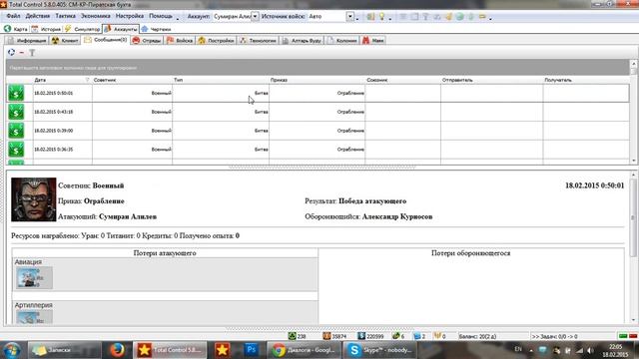The height and width of the screenshot is (359, 639).
Task: Click the Авиация unit thumbnail
Action: [x=34, y=278]
